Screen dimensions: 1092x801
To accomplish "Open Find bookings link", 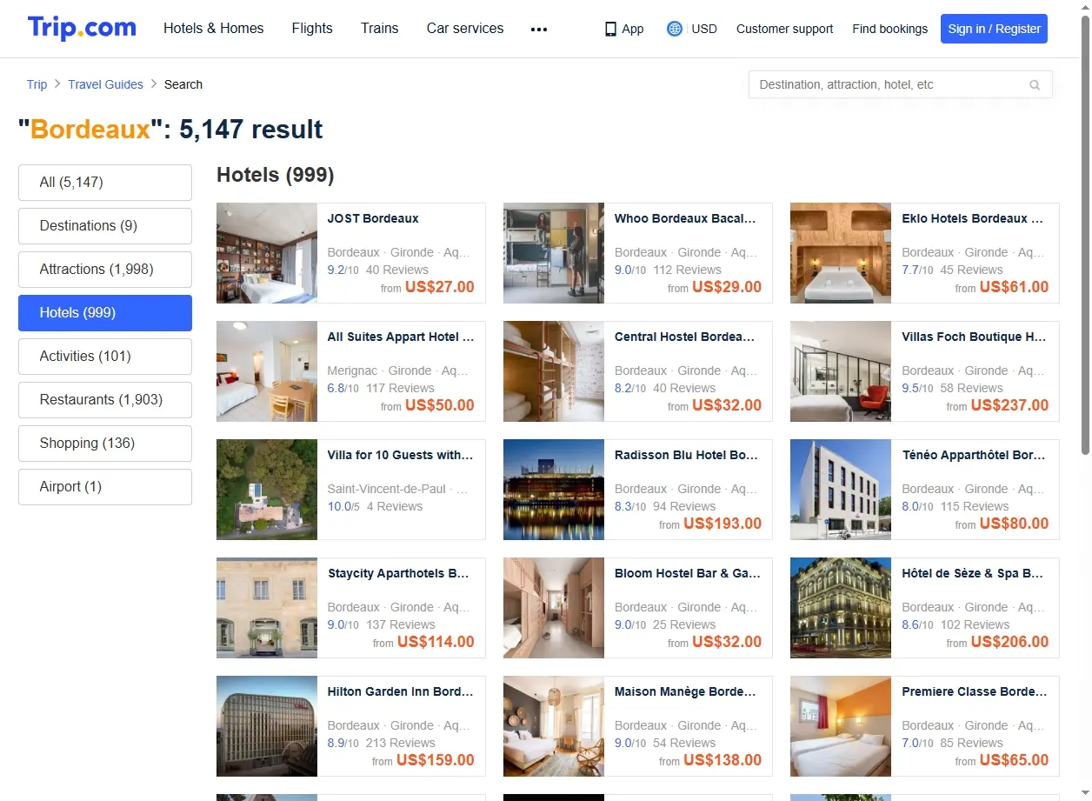I will click(889, 29).
